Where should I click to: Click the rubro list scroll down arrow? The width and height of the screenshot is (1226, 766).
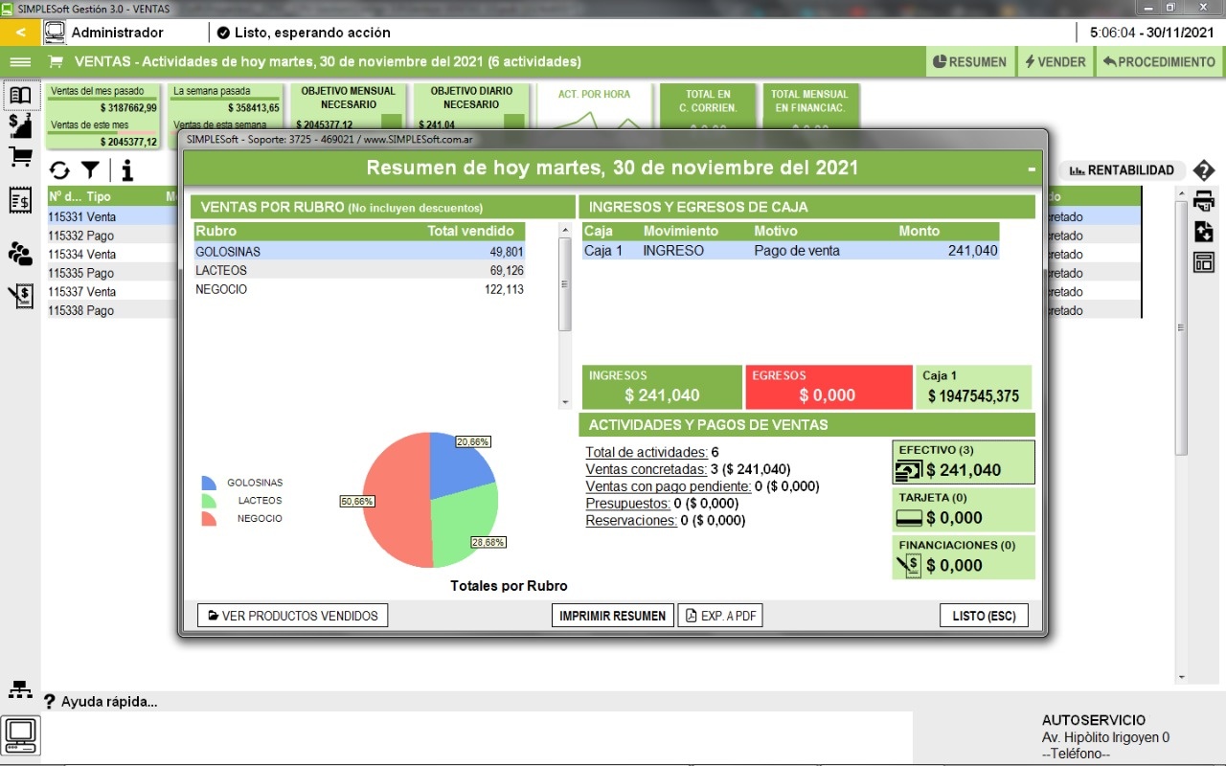click(565, 402)
